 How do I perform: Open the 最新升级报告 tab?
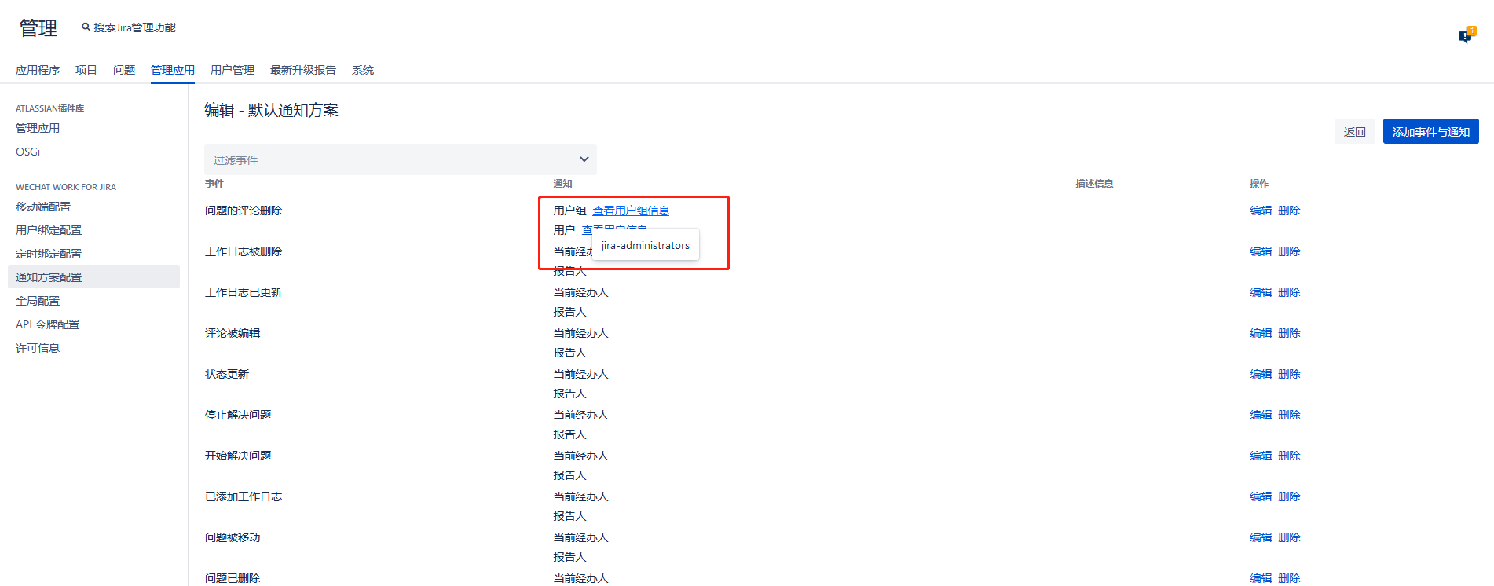coord(302,70)
